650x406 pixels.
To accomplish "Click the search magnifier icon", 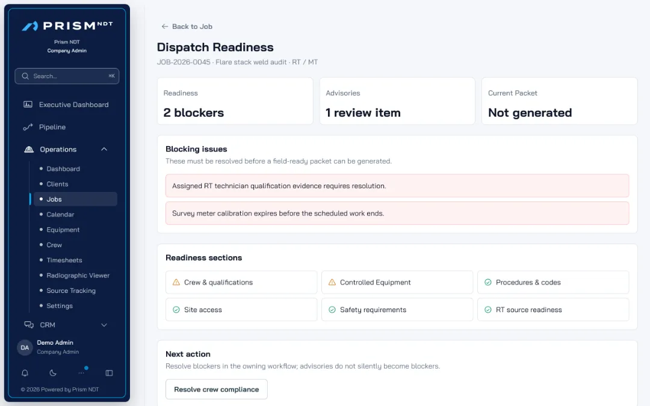I will (25, 76).
